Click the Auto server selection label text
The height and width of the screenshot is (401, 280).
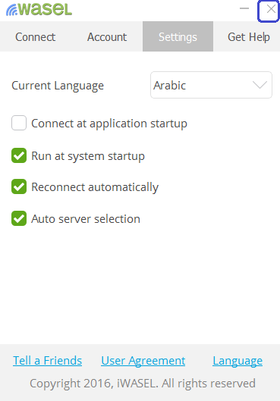[86, 219]
